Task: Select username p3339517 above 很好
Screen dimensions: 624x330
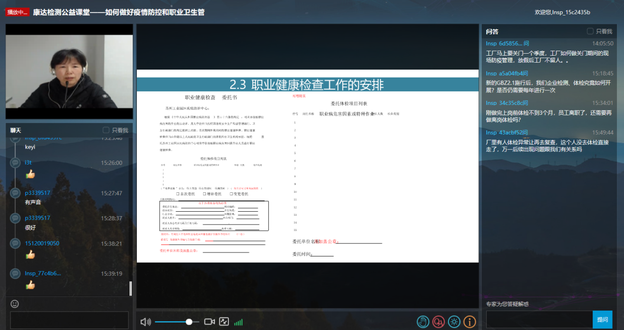Action: pyautogui.click(x=37, y=218)
